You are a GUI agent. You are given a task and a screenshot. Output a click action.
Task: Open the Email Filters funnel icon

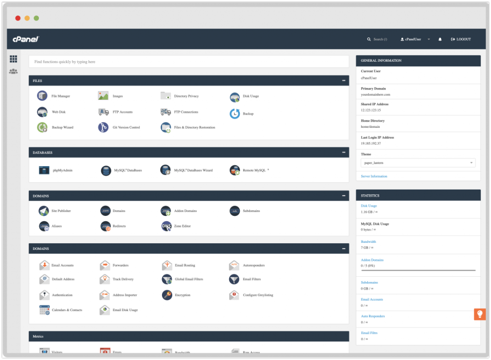(x=234, y=279)
